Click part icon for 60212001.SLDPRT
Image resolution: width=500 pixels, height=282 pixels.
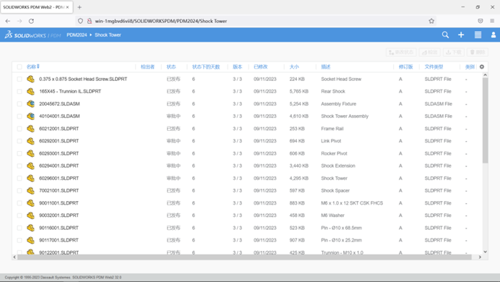[x=30, y=129]
